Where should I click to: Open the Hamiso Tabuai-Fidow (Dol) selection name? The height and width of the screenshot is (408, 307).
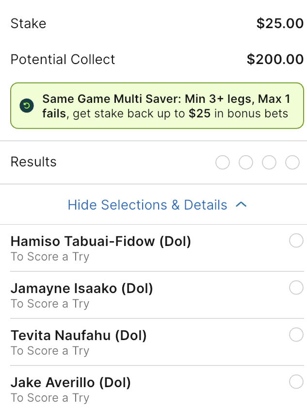tap(101, 241)
